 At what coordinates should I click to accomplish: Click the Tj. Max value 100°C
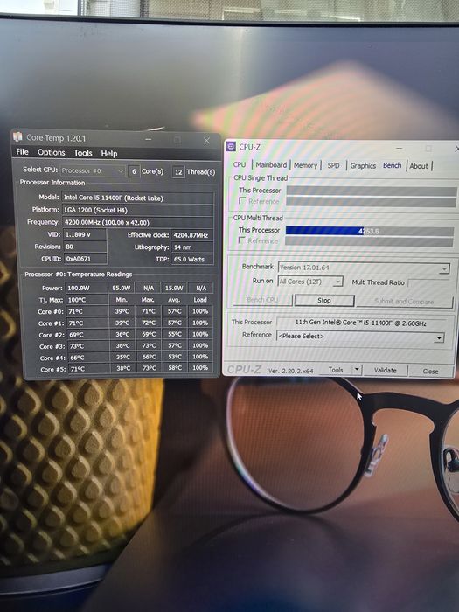click(x=87, y=300)
